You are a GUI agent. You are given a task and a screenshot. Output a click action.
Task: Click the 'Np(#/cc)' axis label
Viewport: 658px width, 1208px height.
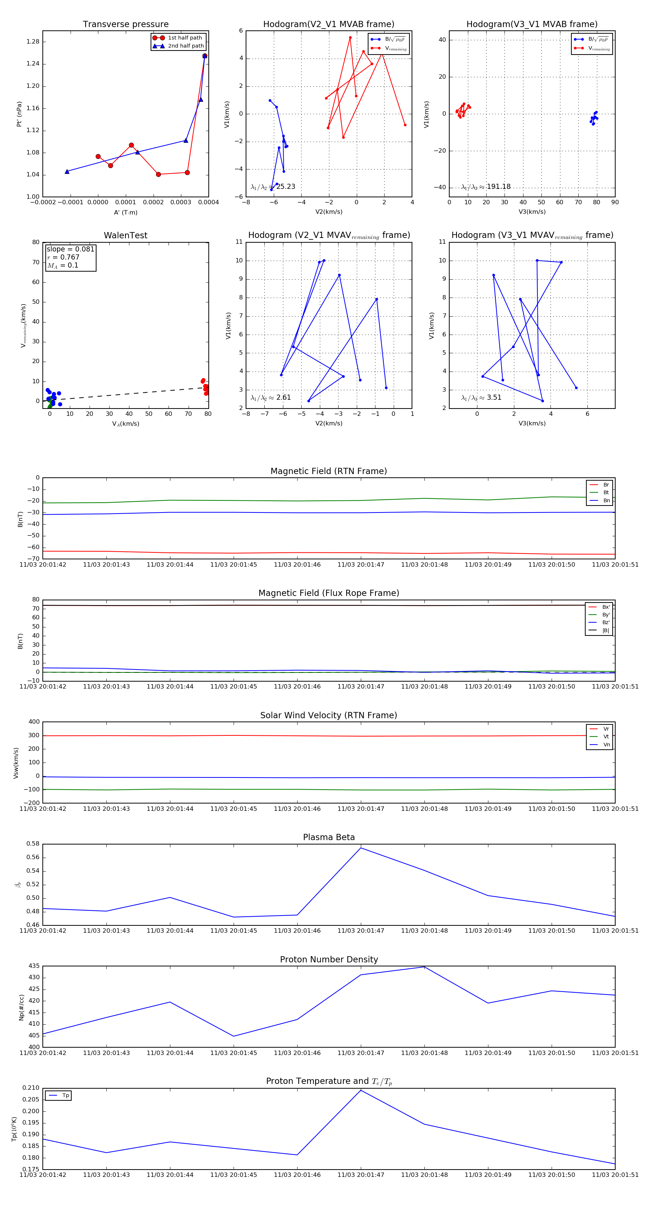point(21,1007)
